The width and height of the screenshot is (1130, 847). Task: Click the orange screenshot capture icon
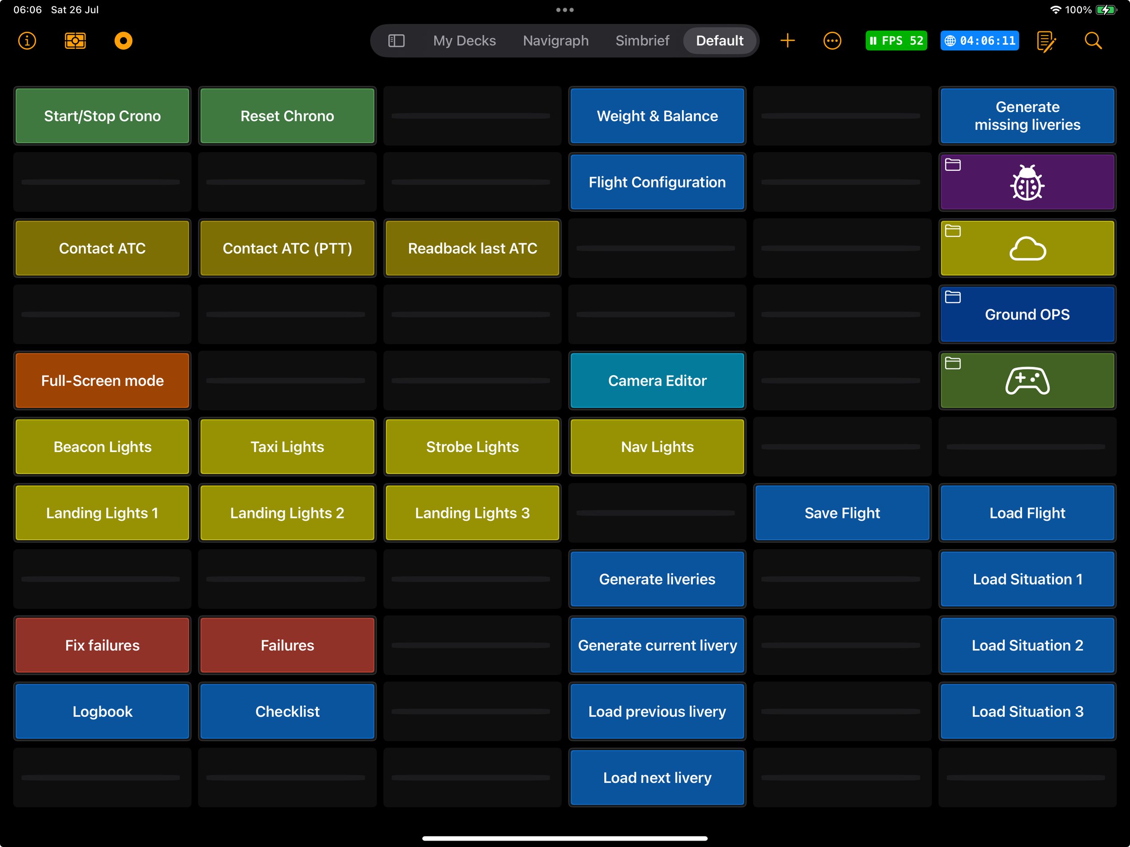click(x=75, y=40)
